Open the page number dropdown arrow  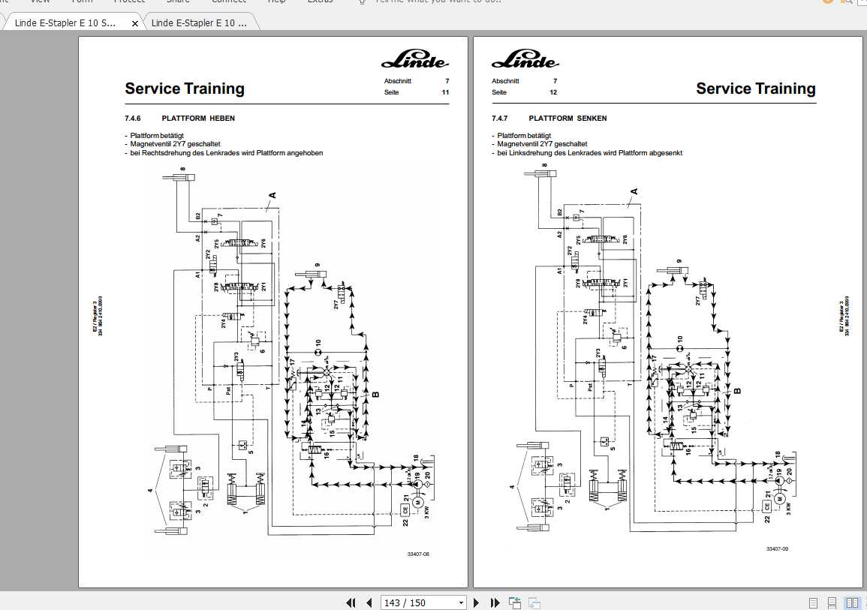461,602
